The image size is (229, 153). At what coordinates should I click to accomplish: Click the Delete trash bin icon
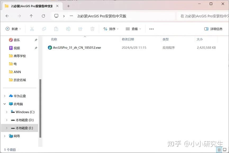point(92,29)
